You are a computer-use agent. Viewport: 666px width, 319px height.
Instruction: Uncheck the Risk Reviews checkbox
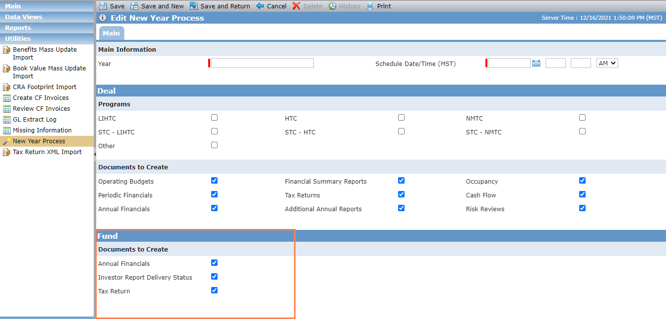(582, 208)
